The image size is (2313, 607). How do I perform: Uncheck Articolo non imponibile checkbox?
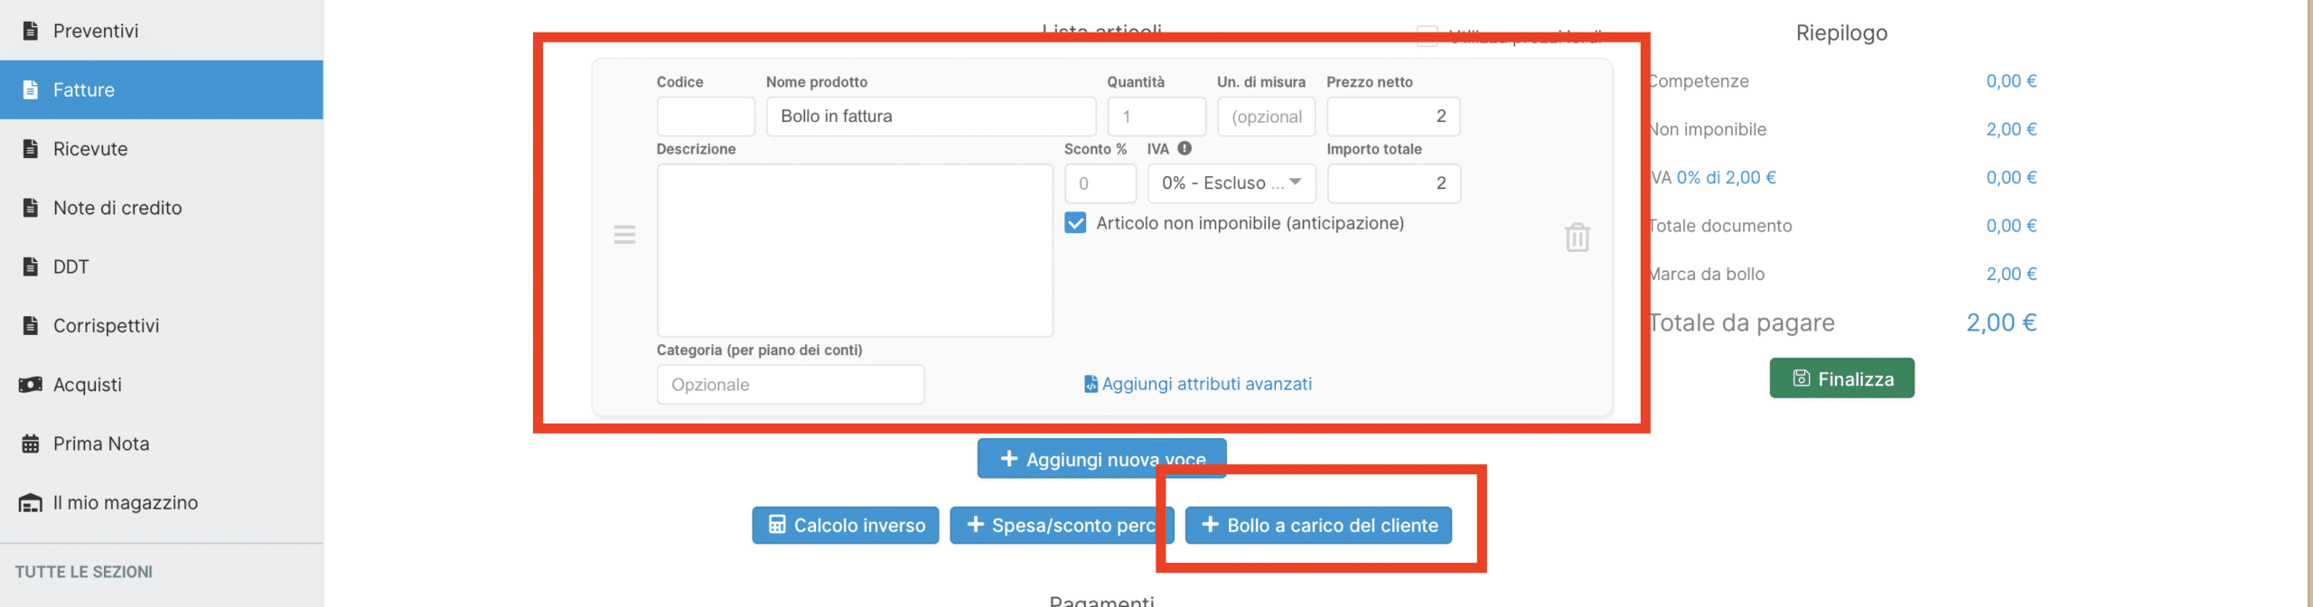[x=1075, y=223]
